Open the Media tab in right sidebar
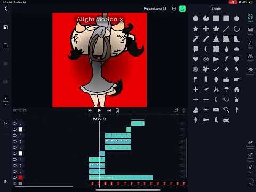 pos(250,31)
